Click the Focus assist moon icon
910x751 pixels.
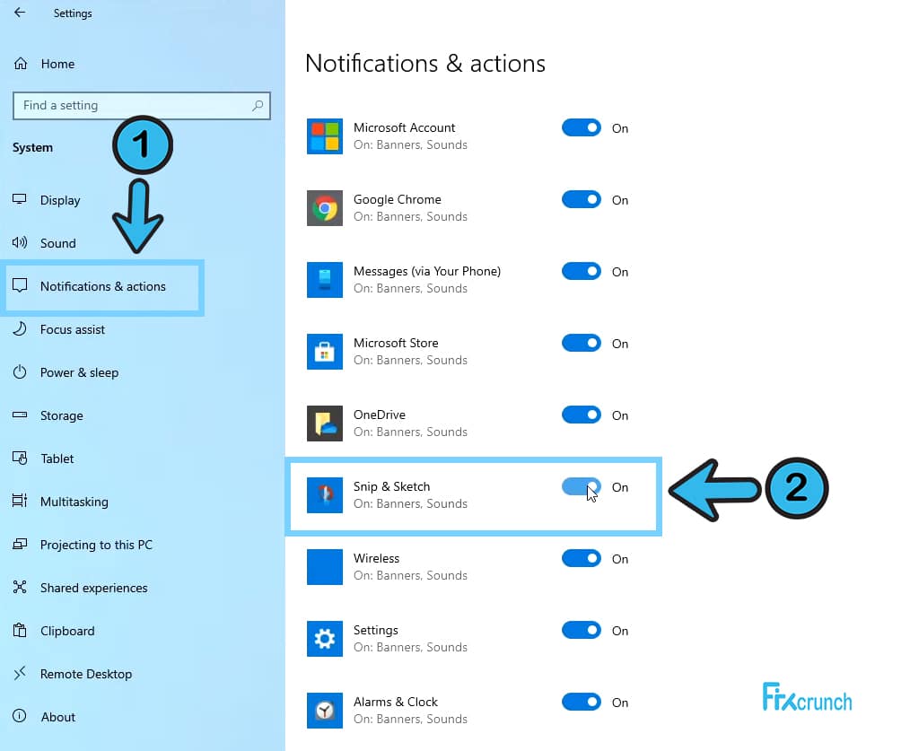click(x=20, y=328)
